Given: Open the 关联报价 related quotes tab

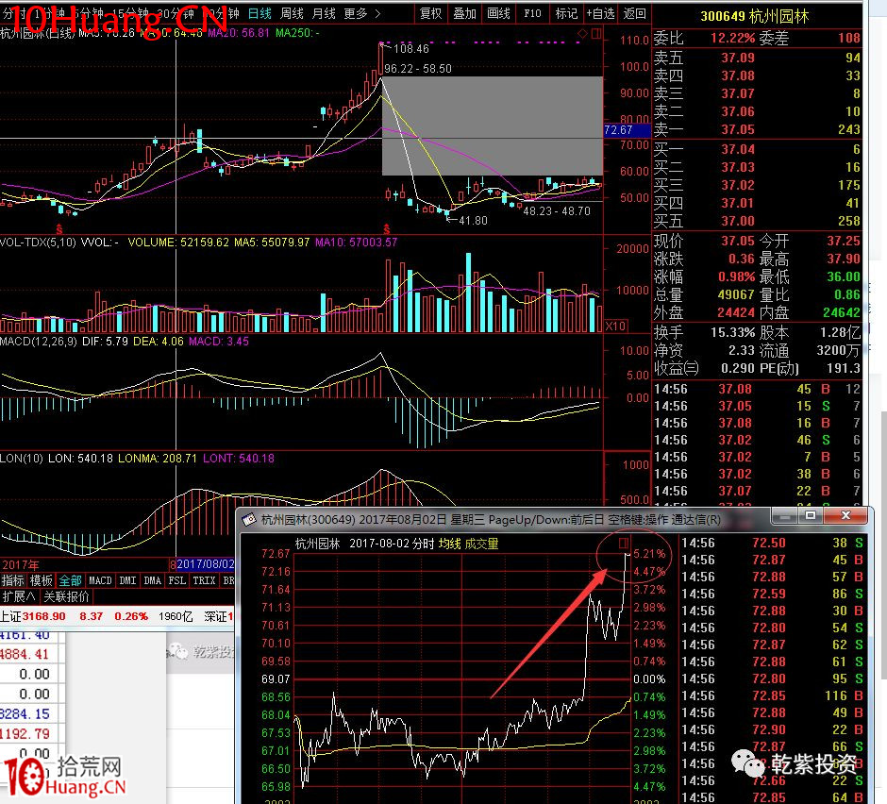Looking at the screenshot, I should pos(66,596).
